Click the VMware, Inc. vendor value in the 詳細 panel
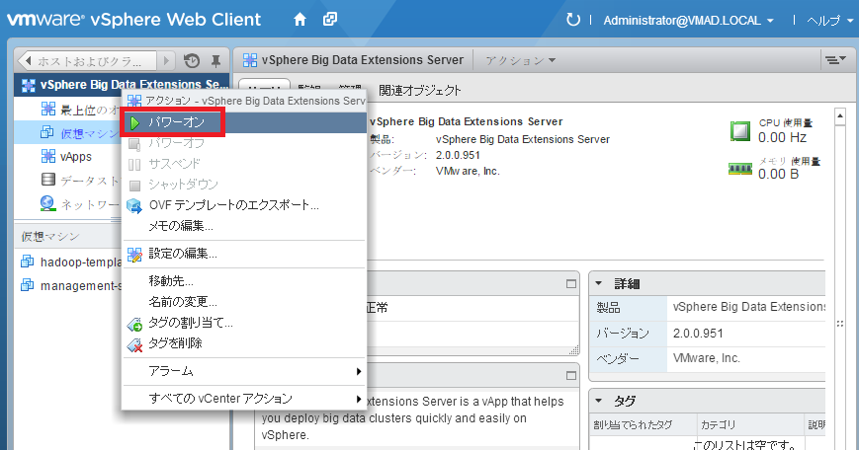Image resolution: width=859 pixels, height=450 pixels. pyautogui.click(x=706, y=358)
